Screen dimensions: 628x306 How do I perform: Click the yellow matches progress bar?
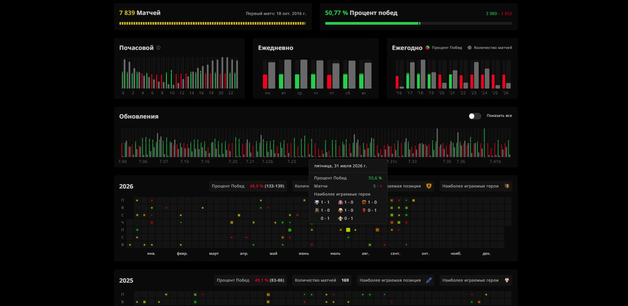coord(212,23)
